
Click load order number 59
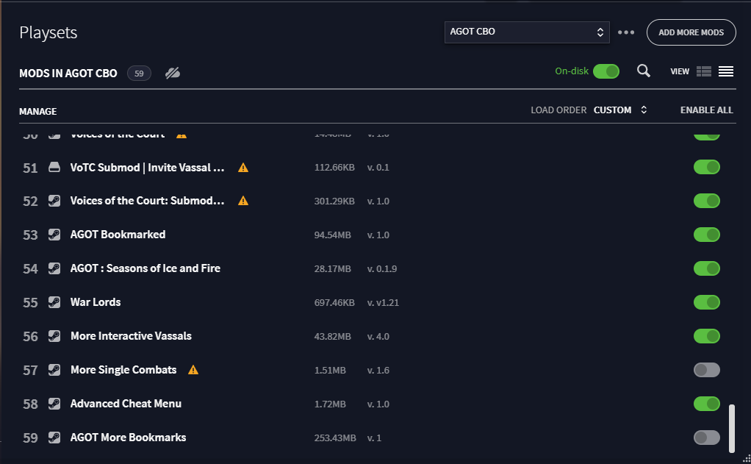click(30, 438)
